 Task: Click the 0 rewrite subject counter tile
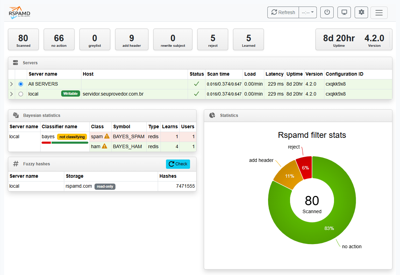coord(173,39)
